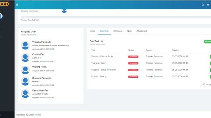Click the name Charith Fer
211x118 pixels.
coord(38,54)
